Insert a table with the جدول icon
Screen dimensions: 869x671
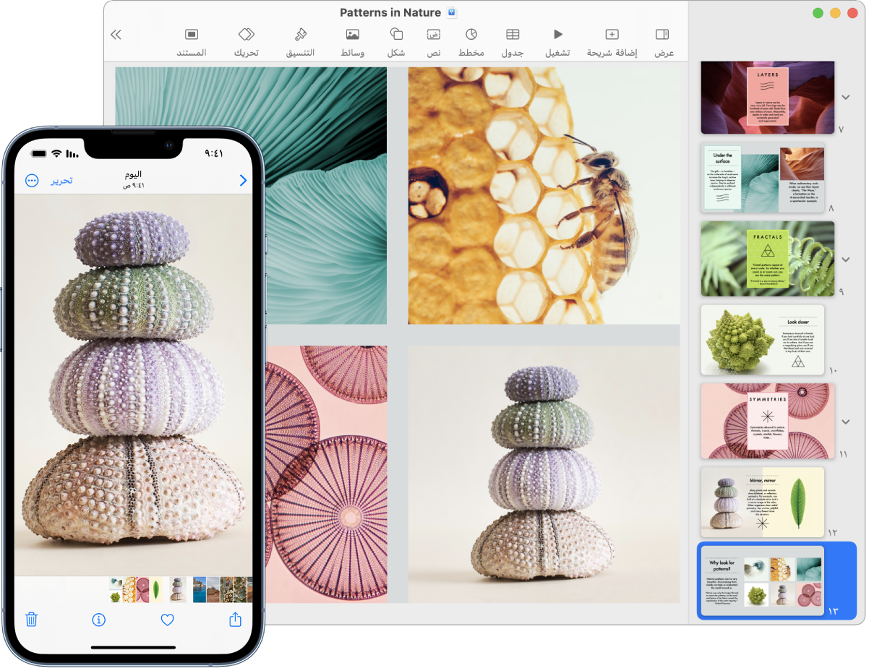pyautogui.click(x=513, y=34)
